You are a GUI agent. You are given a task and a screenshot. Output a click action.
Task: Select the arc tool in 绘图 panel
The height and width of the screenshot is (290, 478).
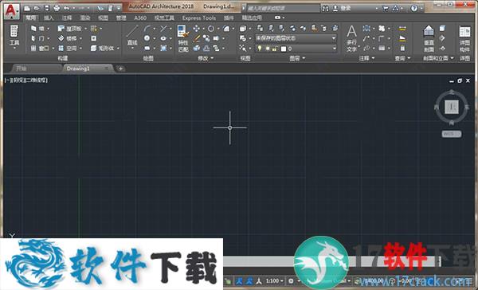pyautogui.click(x=147, y=29)
